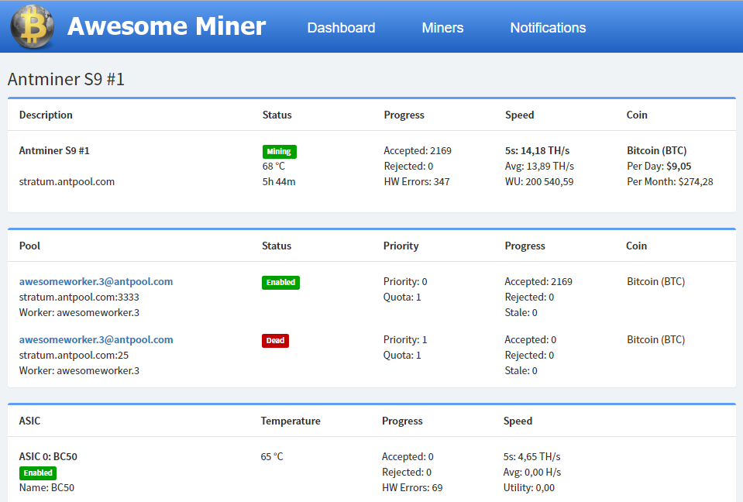Click the Enabled badge on the first pool

click(x=280, y=282)
